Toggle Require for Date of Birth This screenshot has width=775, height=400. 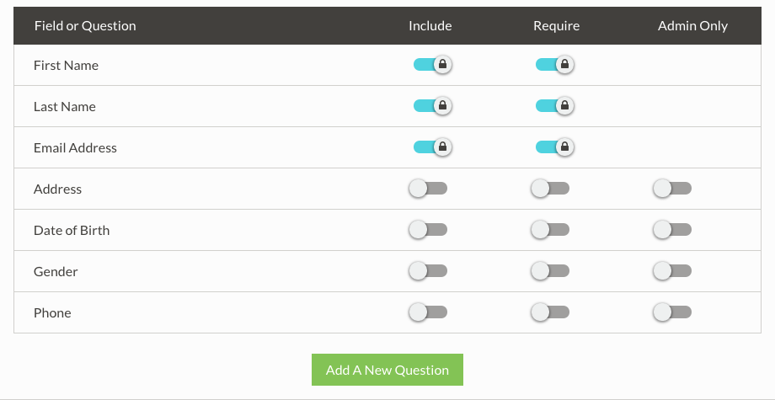550,230
